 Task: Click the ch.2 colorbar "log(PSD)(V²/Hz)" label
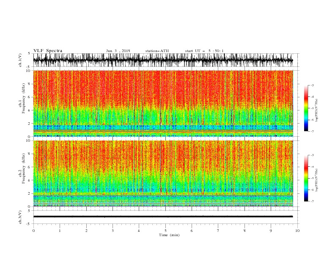316,180
